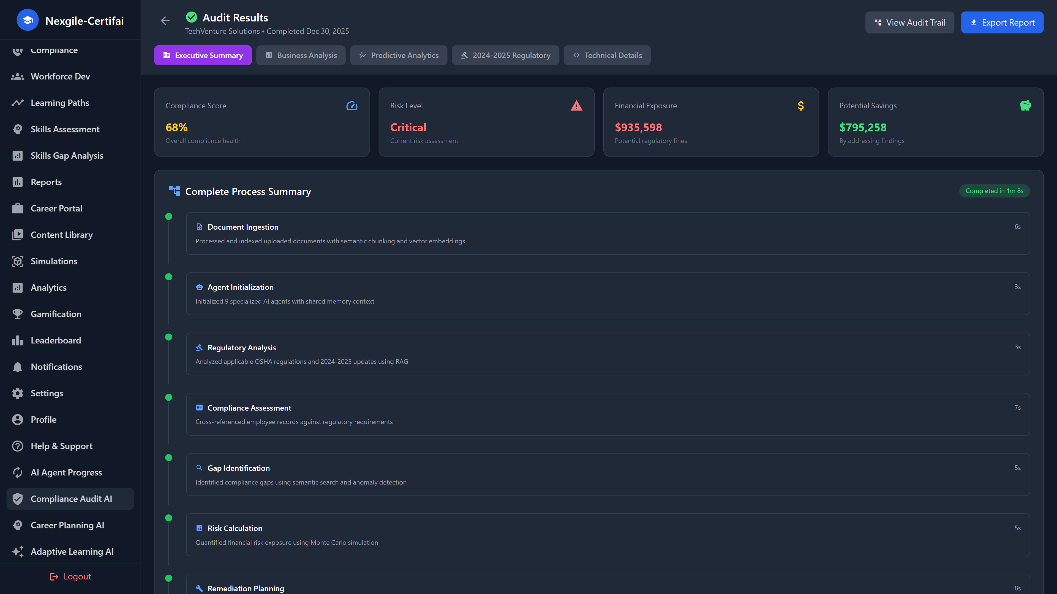Screen dimensions: 1057x594
Task: Click the Logout link
Action: coord(70,576)
